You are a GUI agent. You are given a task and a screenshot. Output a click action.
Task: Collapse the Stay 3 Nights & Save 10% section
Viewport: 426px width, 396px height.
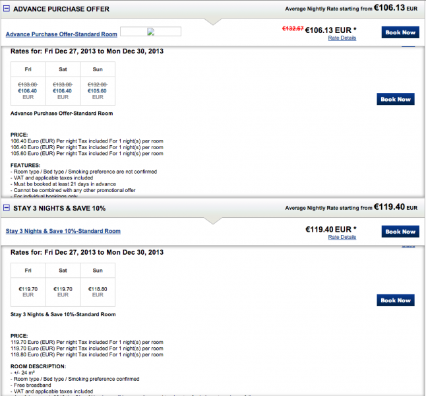[x=7, y=208]
